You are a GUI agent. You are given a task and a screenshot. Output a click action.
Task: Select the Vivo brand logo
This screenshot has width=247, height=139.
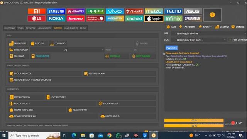click(x=115, y=11)
